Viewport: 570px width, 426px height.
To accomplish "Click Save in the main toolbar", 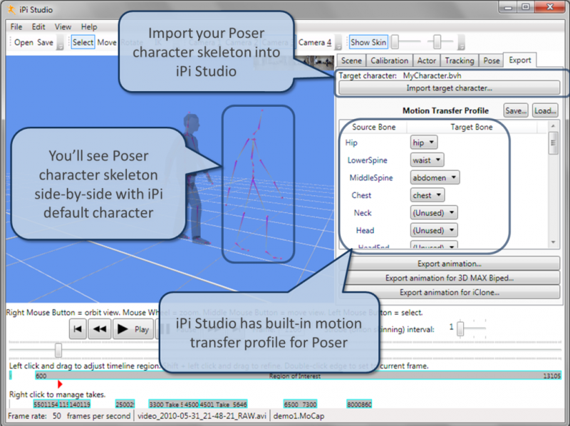I will [45, 43].
